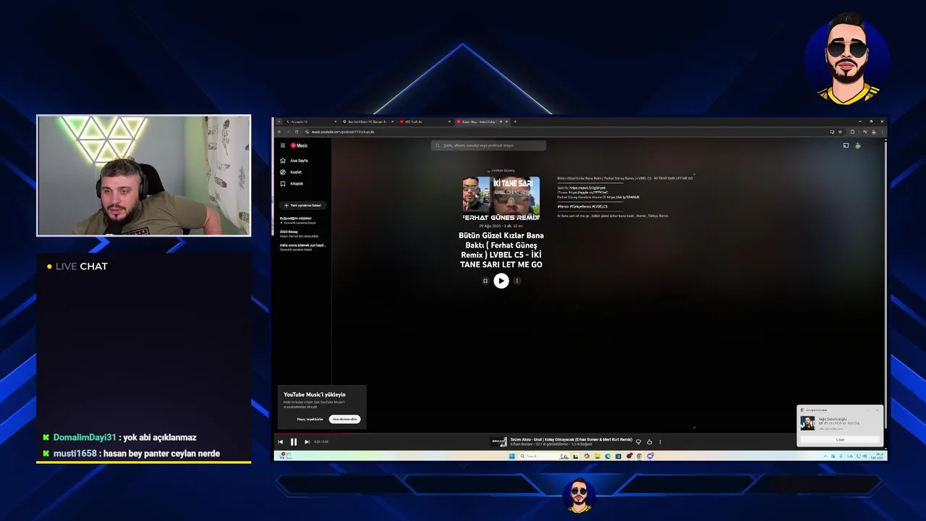
Task: Skip to the previous track
Action: (281, 441)
